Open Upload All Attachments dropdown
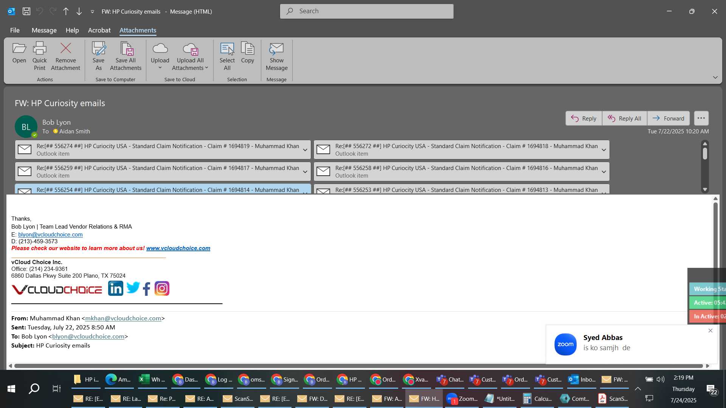 [190, 56]
